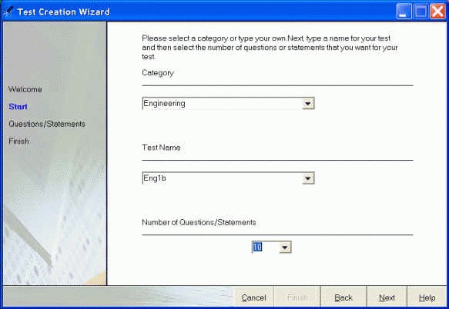The image size is (449, 309).
Task: Maximize the Test Creation Wizard window
Action: (x=421, y=12)
